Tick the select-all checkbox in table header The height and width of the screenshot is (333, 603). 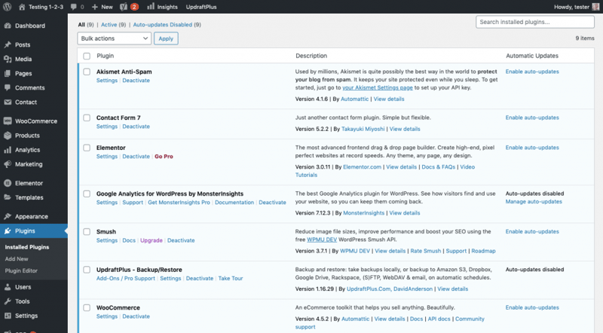[87, 57]
